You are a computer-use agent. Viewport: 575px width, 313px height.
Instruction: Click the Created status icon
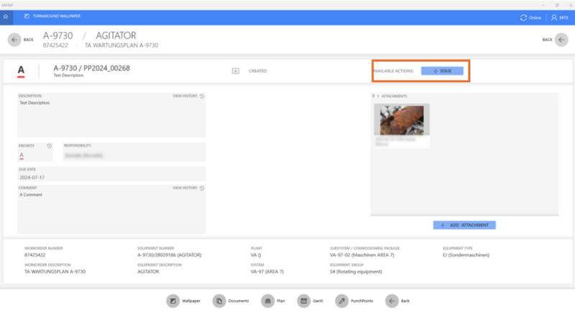point(236,71)
